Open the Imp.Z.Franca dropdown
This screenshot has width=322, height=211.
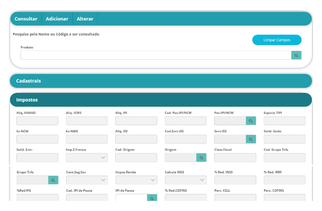click(x=87, y=158)
